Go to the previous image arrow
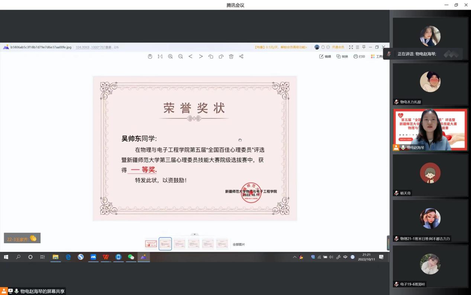This screenshot has width=471, height=295. click(190, 57)
